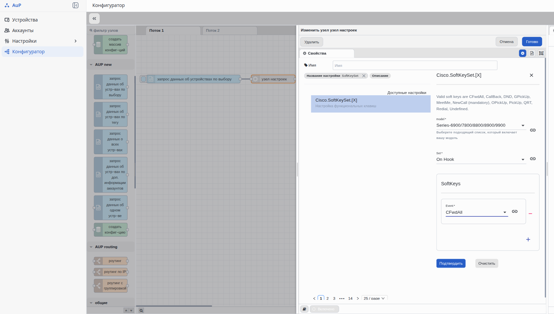Toggle the inject button on the canvas запрос данных node
The width and height of the screenshot is (554, 314).
tap(143, 79)
